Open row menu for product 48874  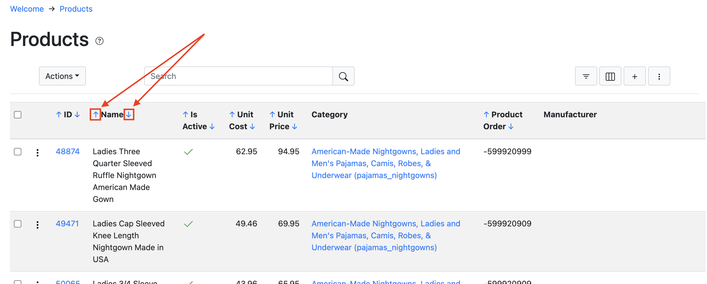tap(38, 153)
